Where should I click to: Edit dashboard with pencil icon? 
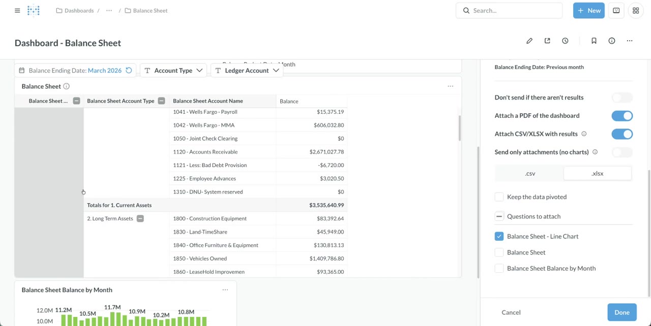click(529, 41)
